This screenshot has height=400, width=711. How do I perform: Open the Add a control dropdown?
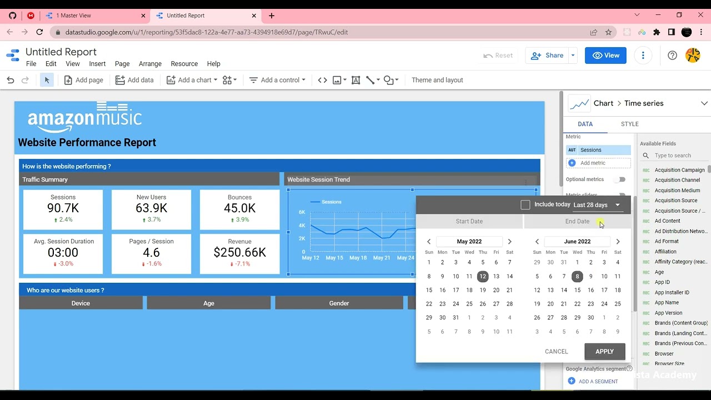[x=277, y=80]
